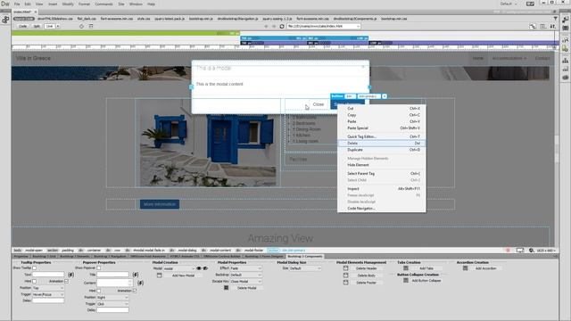Image resolution: width=571 pixels, height=321 pixels.
Task: Toggle the Show Popover checkbox
Action: [98, 267]
